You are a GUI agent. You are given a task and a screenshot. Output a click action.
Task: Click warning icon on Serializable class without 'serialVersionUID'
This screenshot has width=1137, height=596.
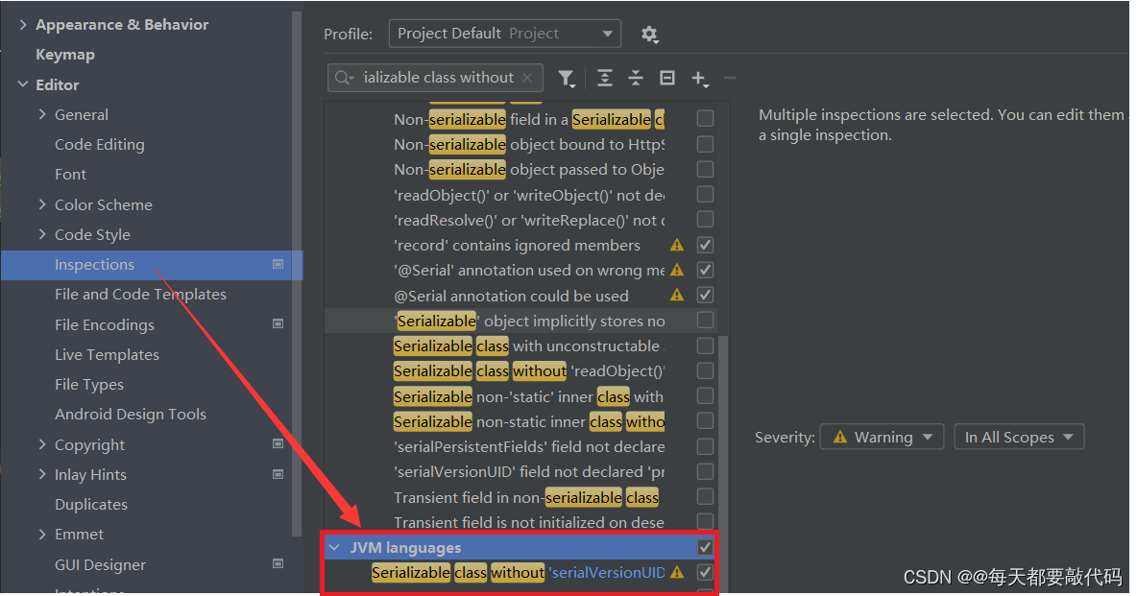[677, 572]
